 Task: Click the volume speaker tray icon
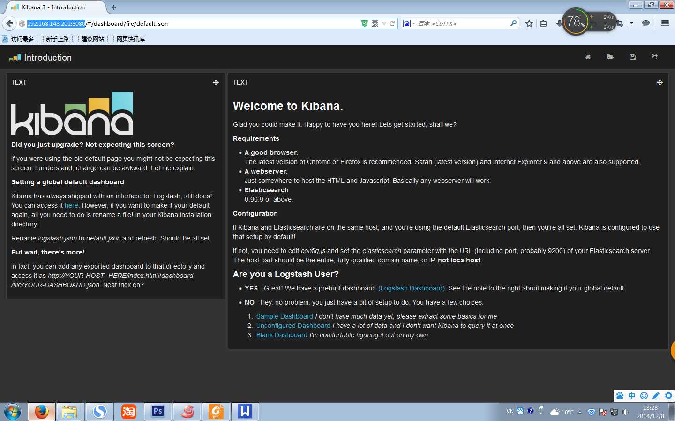click(625, 412)
